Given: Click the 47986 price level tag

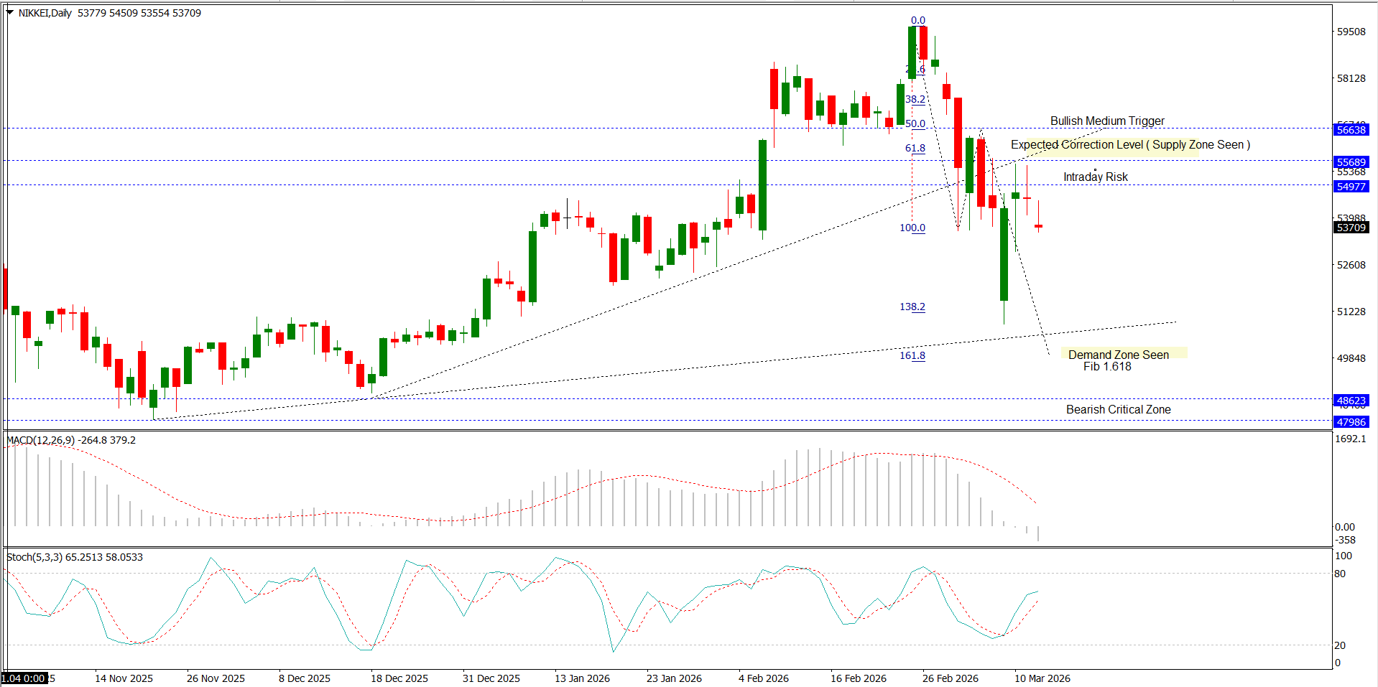Looking at the screenshot, I should click(x=1351, y=422).
